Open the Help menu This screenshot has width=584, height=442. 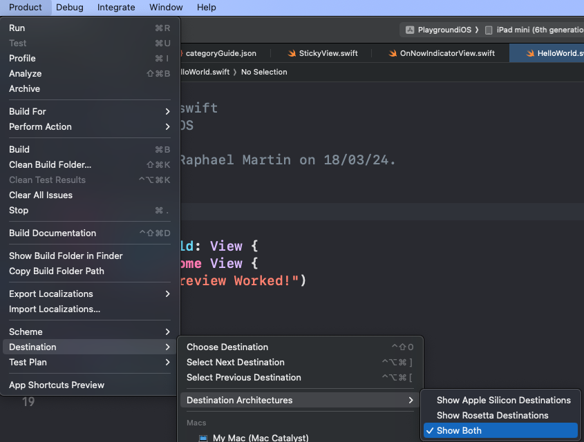[x=207, y=8]
